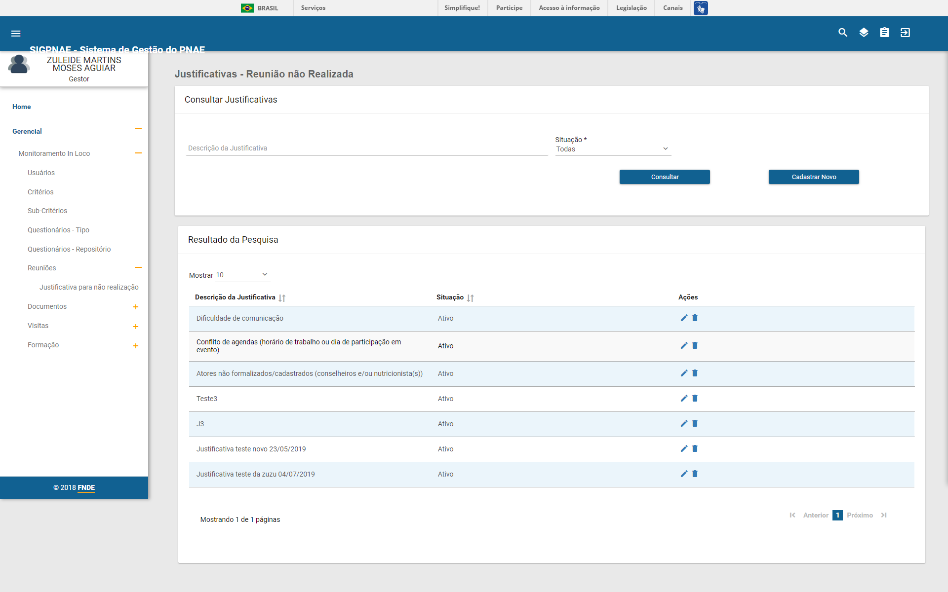Open Questionários - Repositório menu item
The height and width of the screenshot is (592, 948).
69,249
